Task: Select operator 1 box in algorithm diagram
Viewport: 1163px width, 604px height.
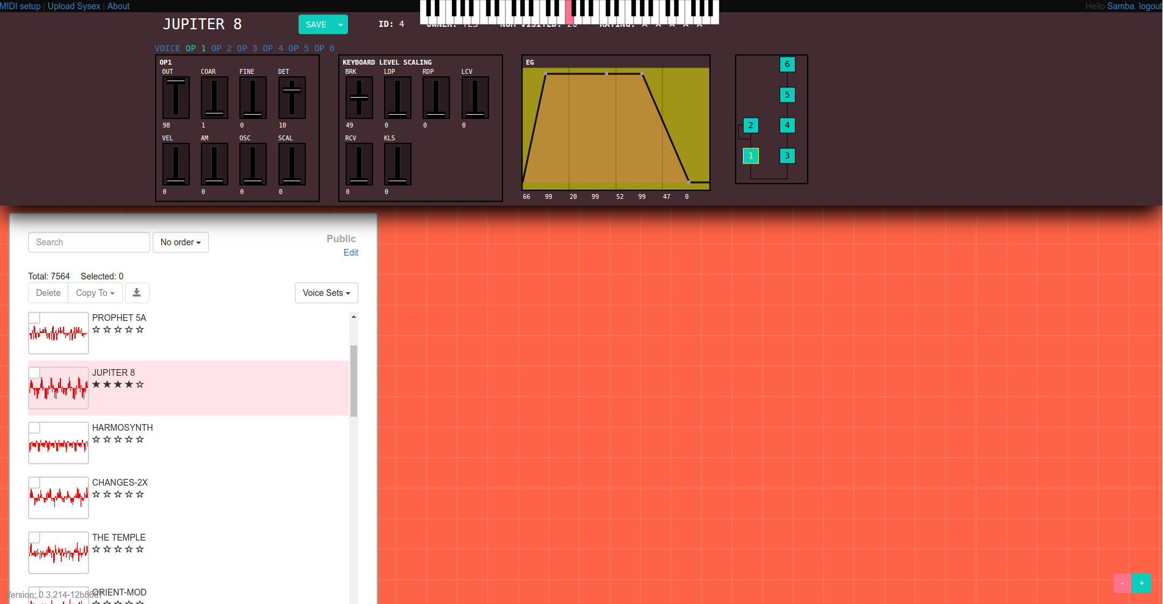Action: [750, 156]
